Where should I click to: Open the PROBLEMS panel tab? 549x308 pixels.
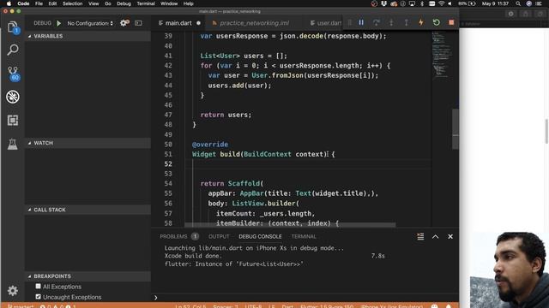tap(179, 236)
